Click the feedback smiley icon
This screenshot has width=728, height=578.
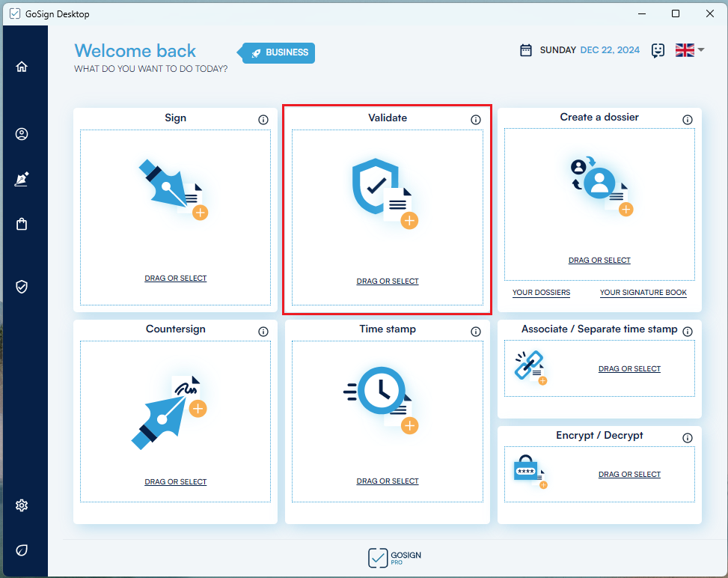[x=658, y=50]
